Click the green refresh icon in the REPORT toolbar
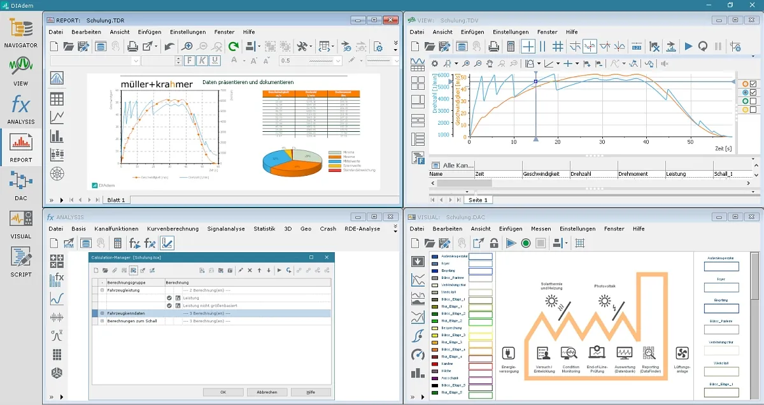Image resolution: width=764 pixels, height=405 pixels. click(x=234, y=46)
